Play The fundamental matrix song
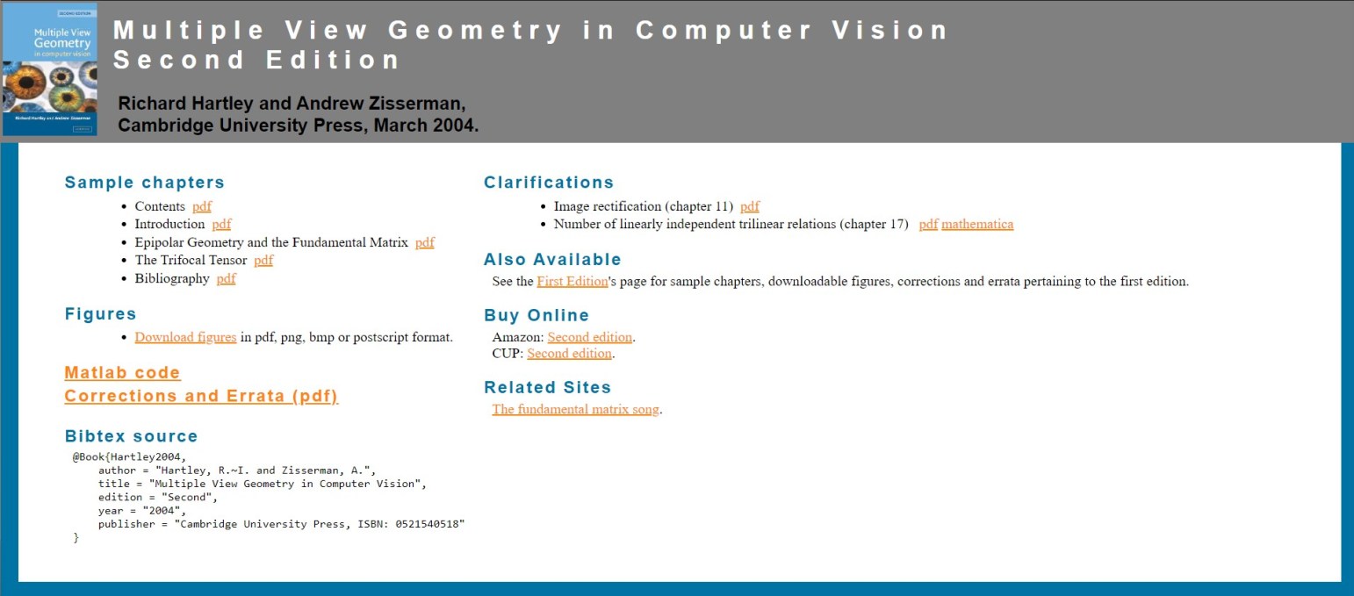The width and height of the screenshot is (1354, 596). (x=575, y=409)
